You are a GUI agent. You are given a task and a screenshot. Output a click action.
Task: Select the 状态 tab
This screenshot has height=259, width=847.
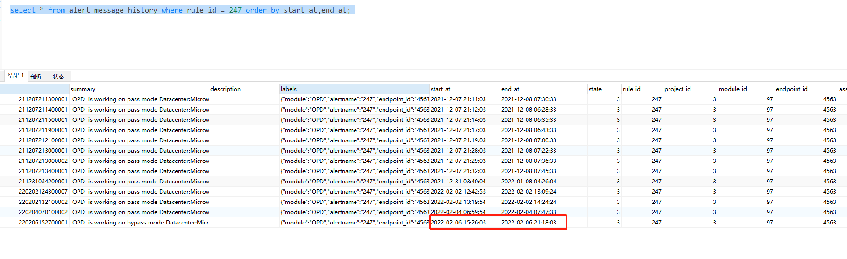click(58, 77)
